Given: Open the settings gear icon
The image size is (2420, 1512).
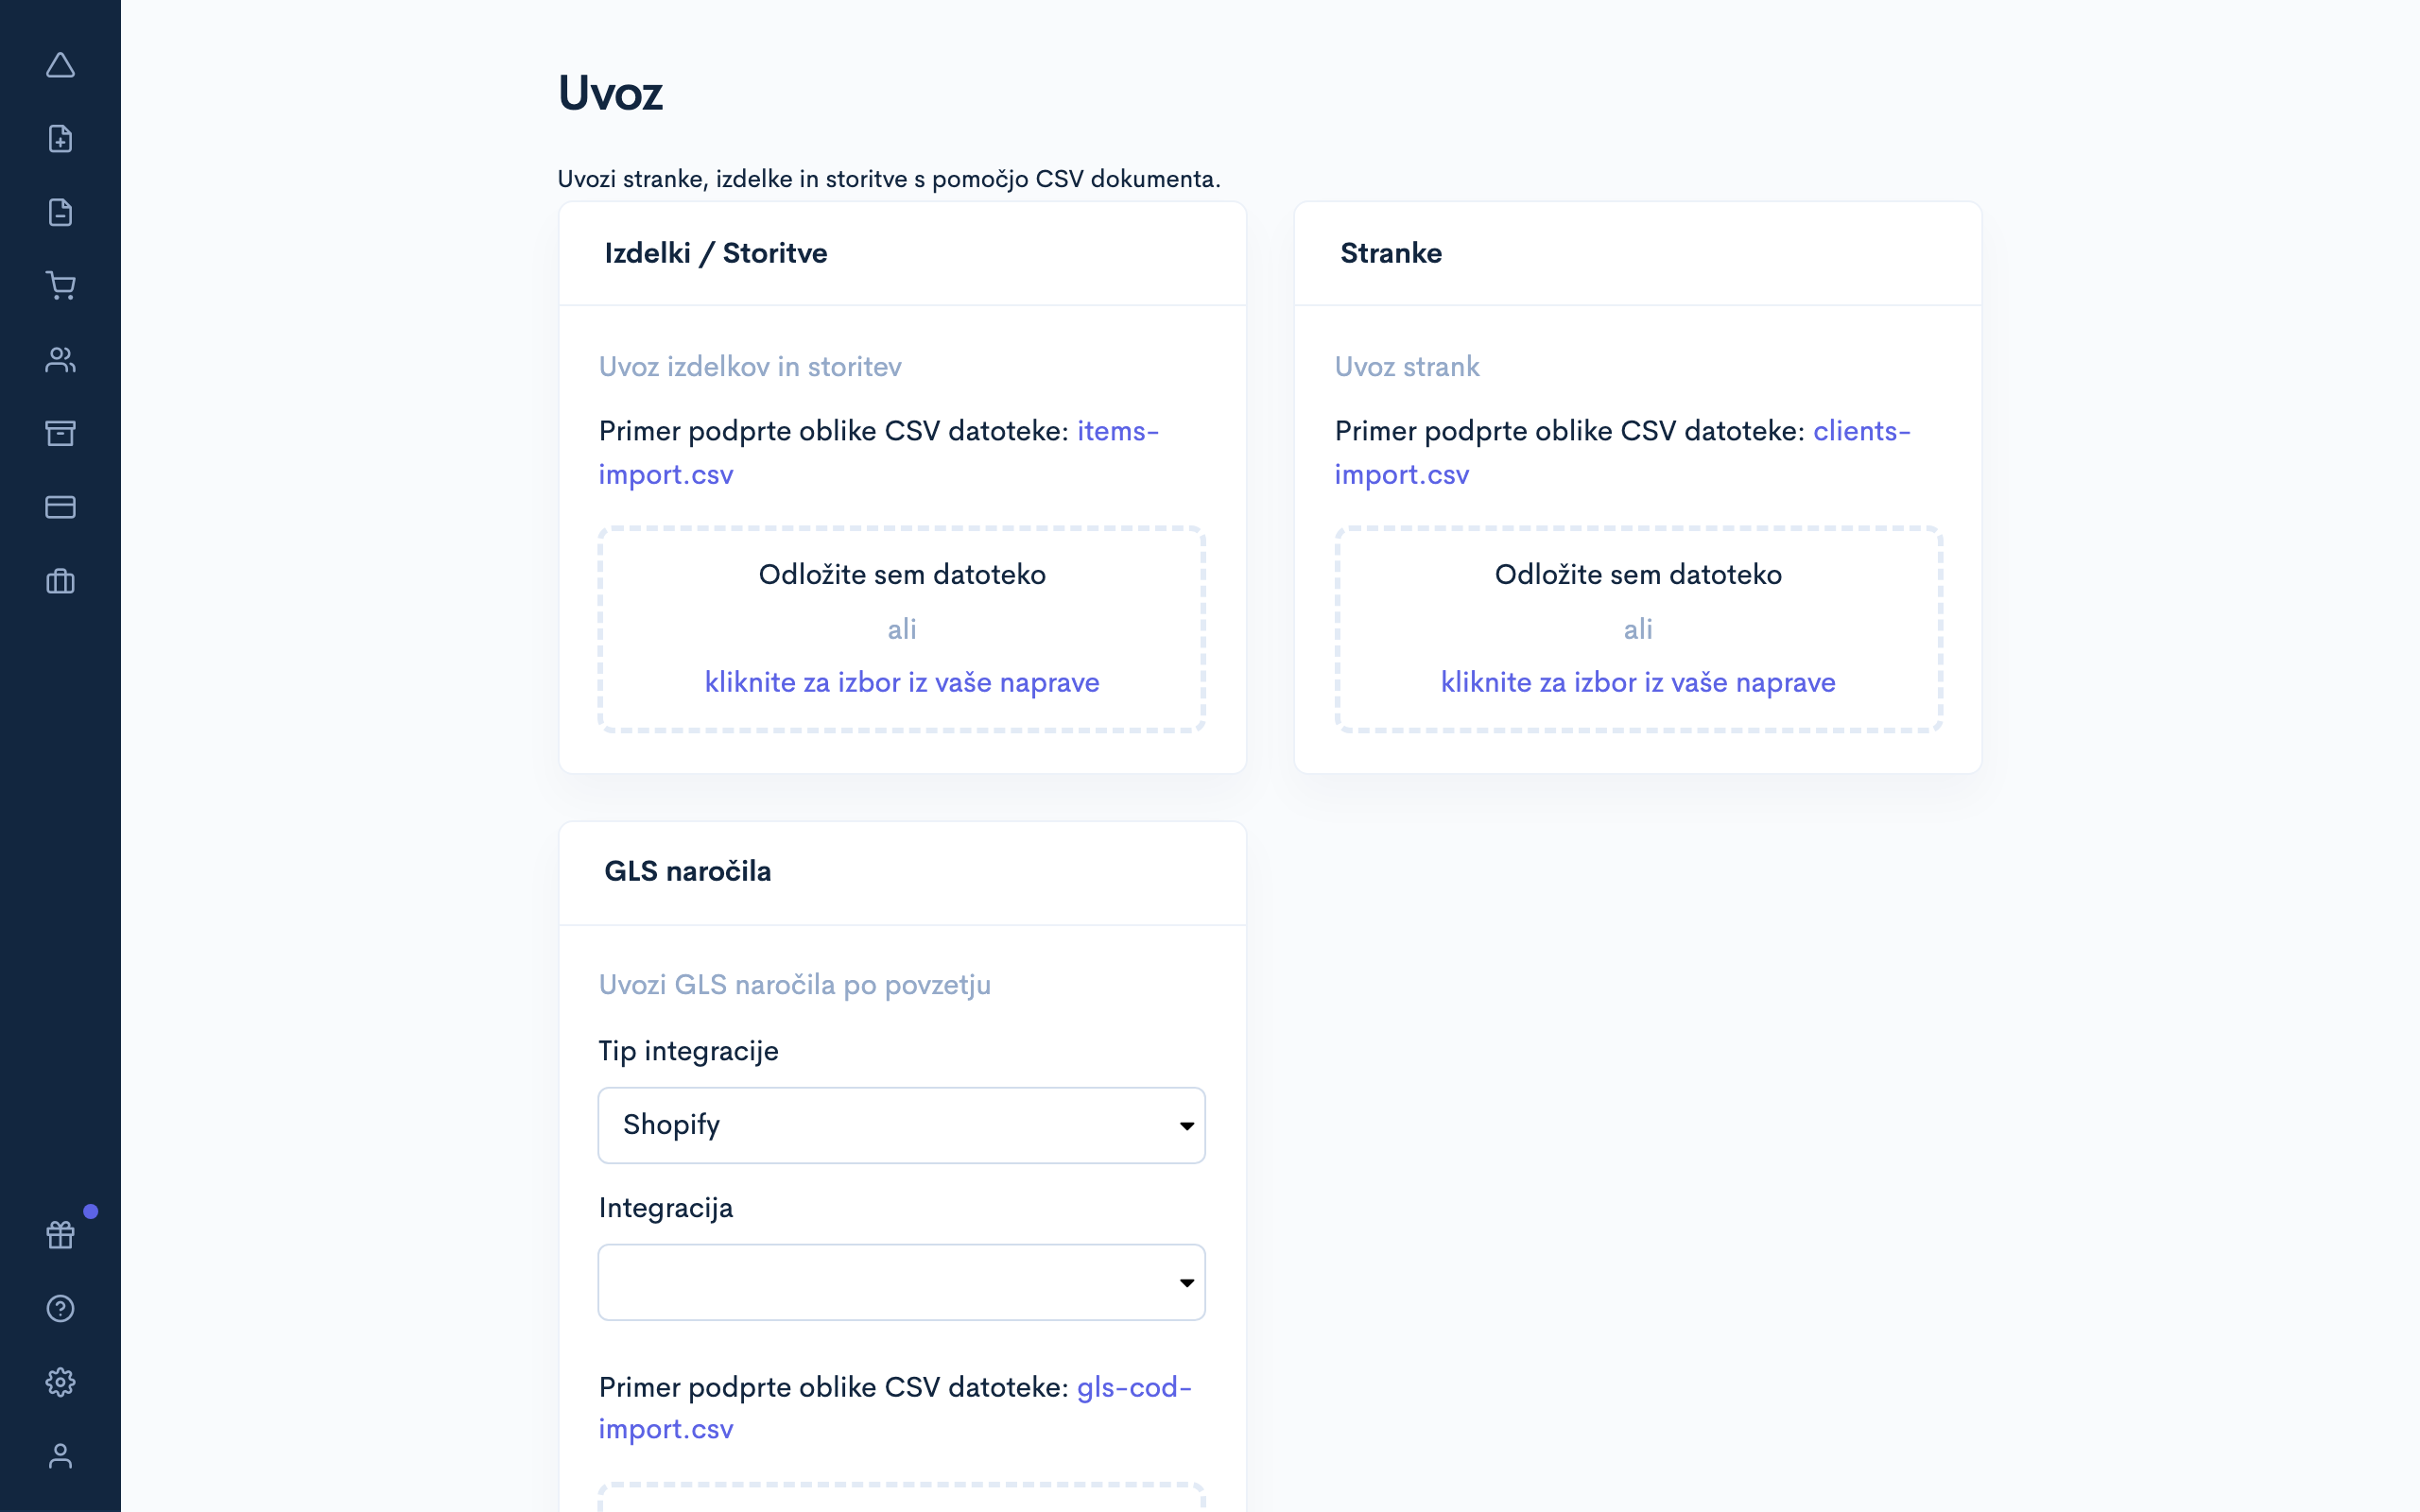Looking at the screenshot, I should point(60,1382).
